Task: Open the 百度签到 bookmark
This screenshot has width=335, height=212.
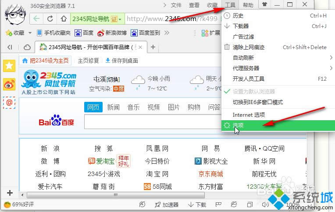Action: [145, 33]
